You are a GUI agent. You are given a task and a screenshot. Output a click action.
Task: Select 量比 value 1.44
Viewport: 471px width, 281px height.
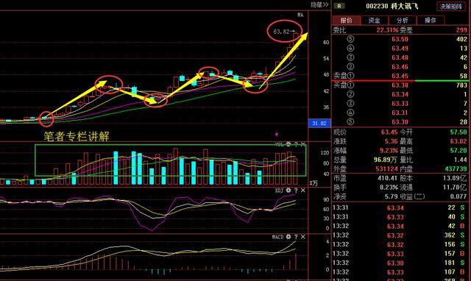coord(461,160)
